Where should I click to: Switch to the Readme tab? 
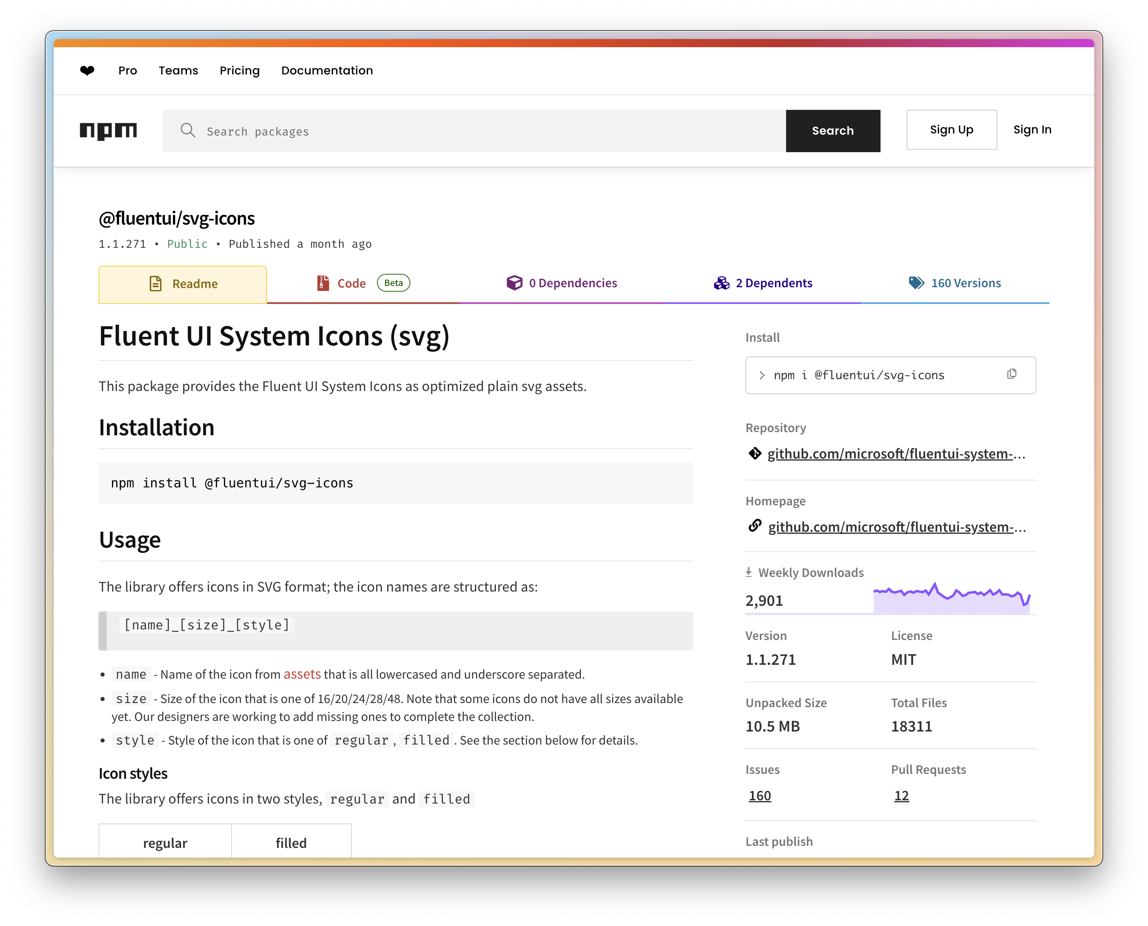pyautogui.click(x=182, y=284)
